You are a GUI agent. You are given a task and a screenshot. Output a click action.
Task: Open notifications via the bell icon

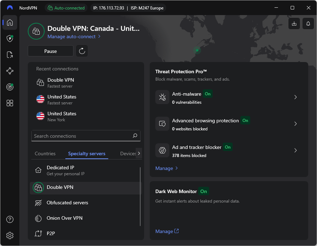point(308,23)
